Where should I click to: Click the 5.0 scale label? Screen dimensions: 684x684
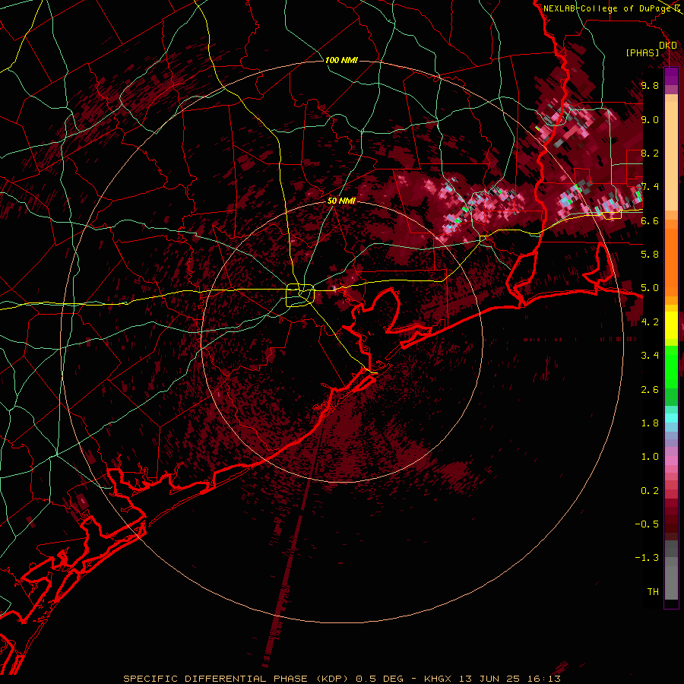[x=650, y=288]
